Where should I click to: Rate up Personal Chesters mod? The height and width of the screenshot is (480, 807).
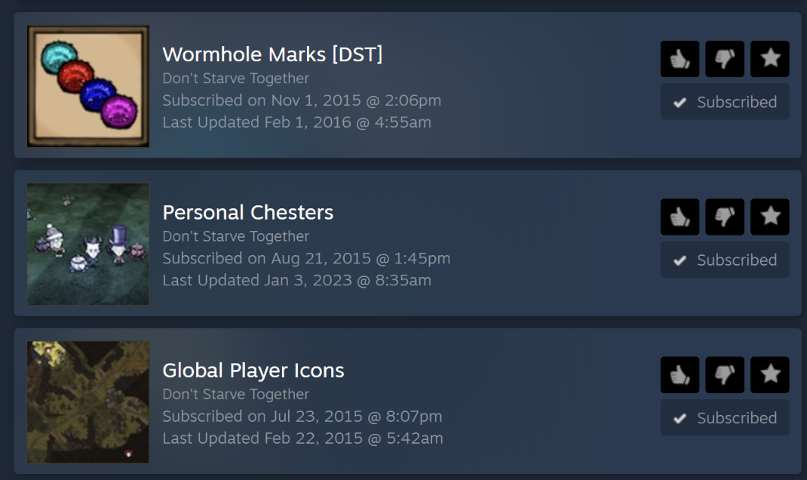(x=680, y=217)
